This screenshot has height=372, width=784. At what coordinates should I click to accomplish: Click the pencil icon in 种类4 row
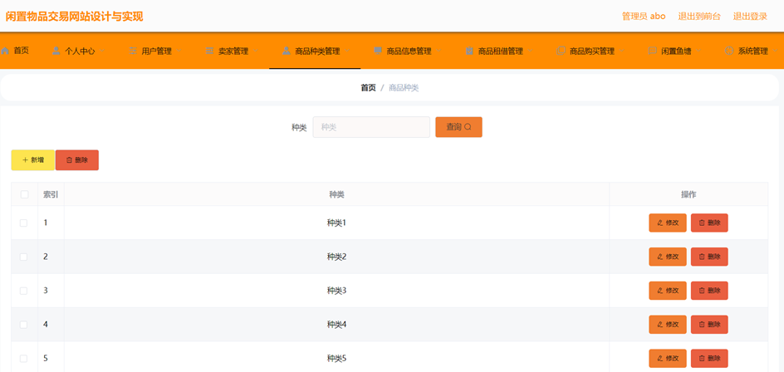click(x=660, y=325)
